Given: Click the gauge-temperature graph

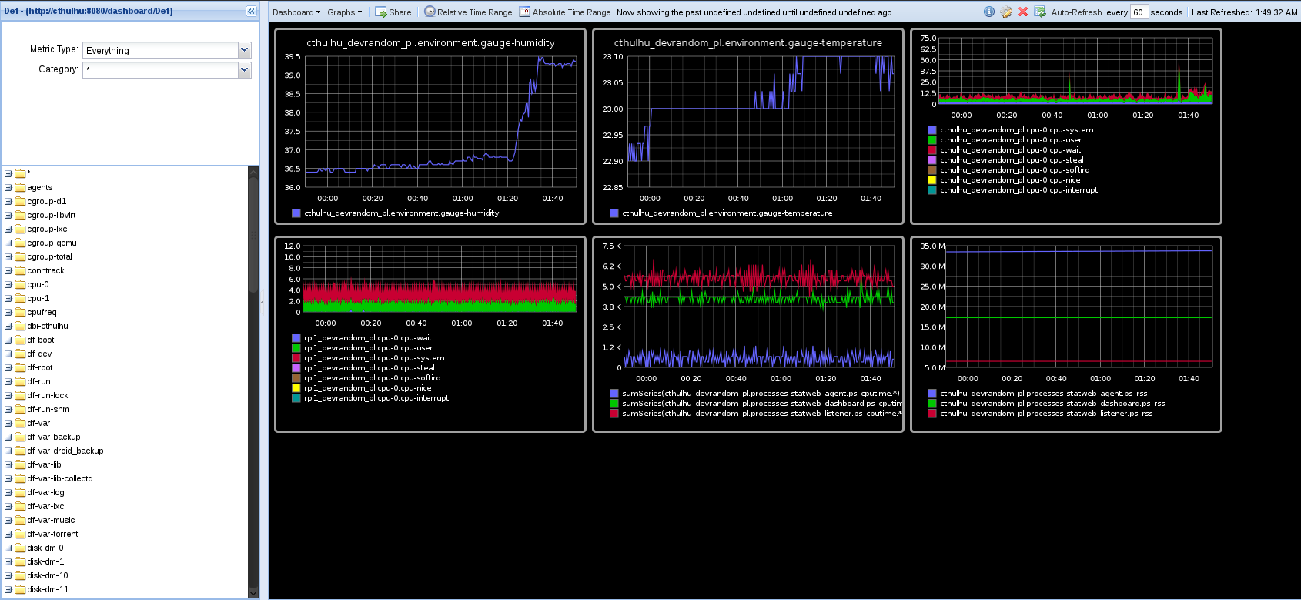Looking at the screenshot, I should pos(748,126).
